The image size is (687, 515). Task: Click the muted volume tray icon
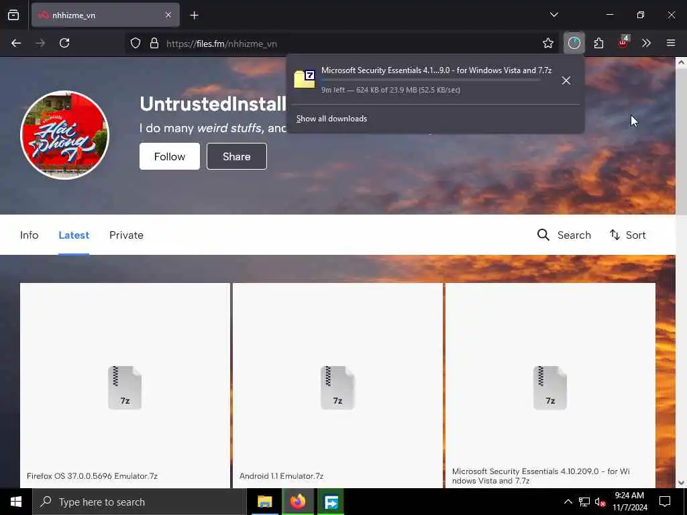click(x=600, y=502)
